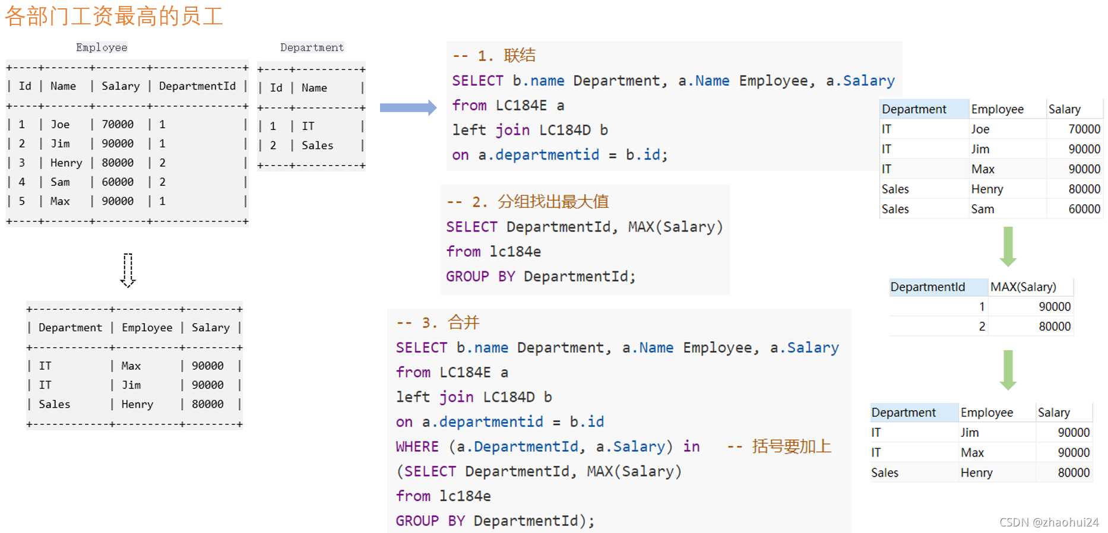Click 'left join LC184D b' in query 1
Screen dimensions: 1108x533
(x=530, y=130)
